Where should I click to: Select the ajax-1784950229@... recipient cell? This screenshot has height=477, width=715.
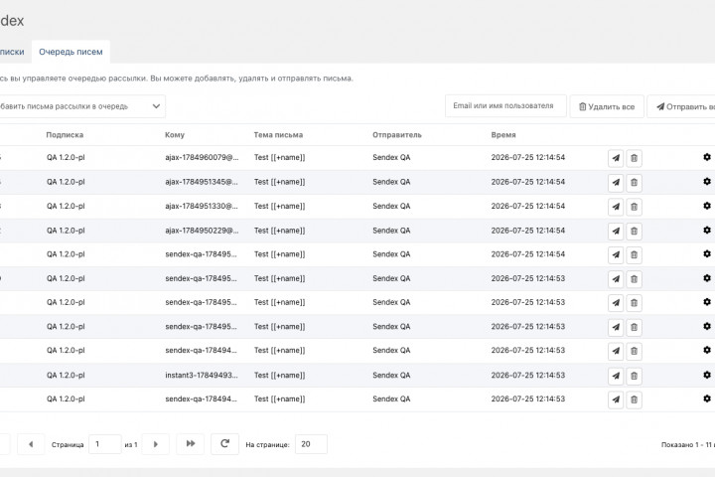pos(202,231)
